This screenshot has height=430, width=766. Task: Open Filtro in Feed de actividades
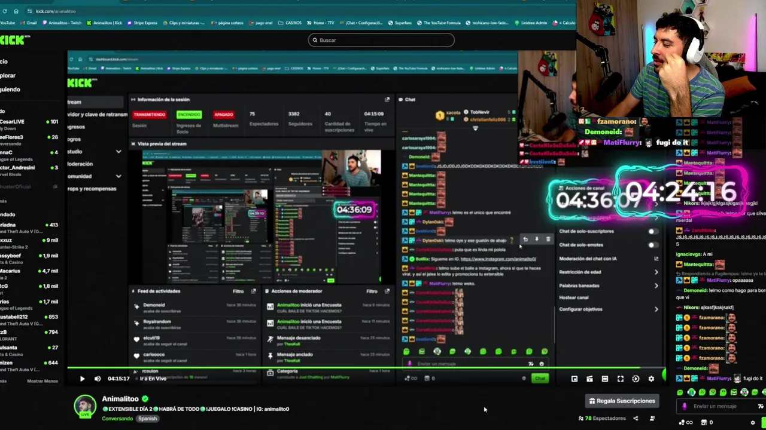pos(238,291)
